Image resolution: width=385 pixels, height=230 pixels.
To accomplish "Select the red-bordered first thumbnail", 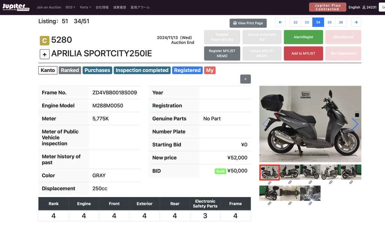I will [269, 172].
